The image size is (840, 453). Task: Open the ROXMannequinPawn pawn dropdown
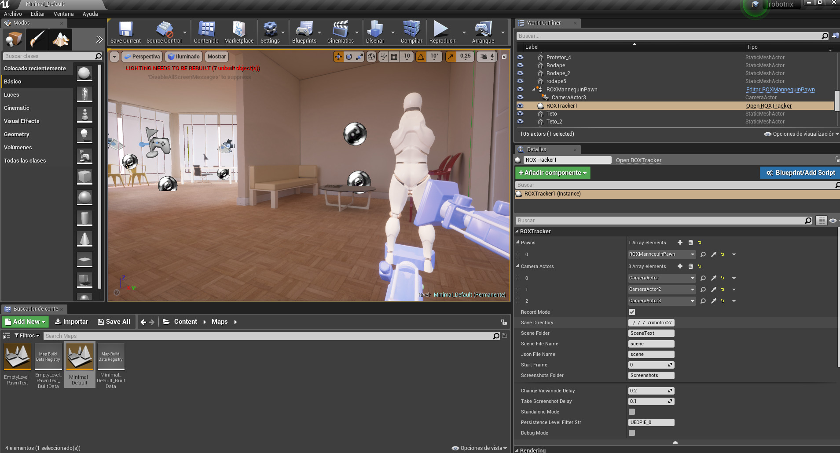[662, 254]
